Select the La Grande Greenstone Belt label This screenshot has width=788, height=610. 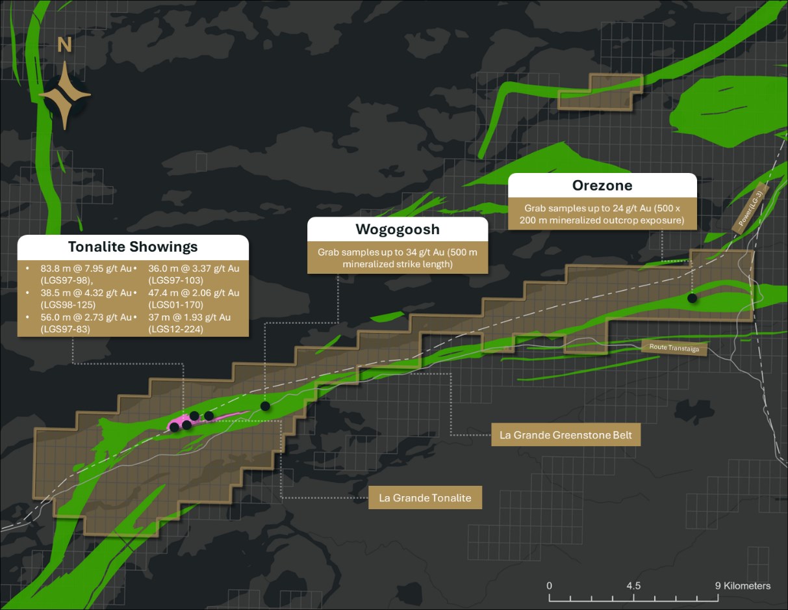tap(565, 435)
